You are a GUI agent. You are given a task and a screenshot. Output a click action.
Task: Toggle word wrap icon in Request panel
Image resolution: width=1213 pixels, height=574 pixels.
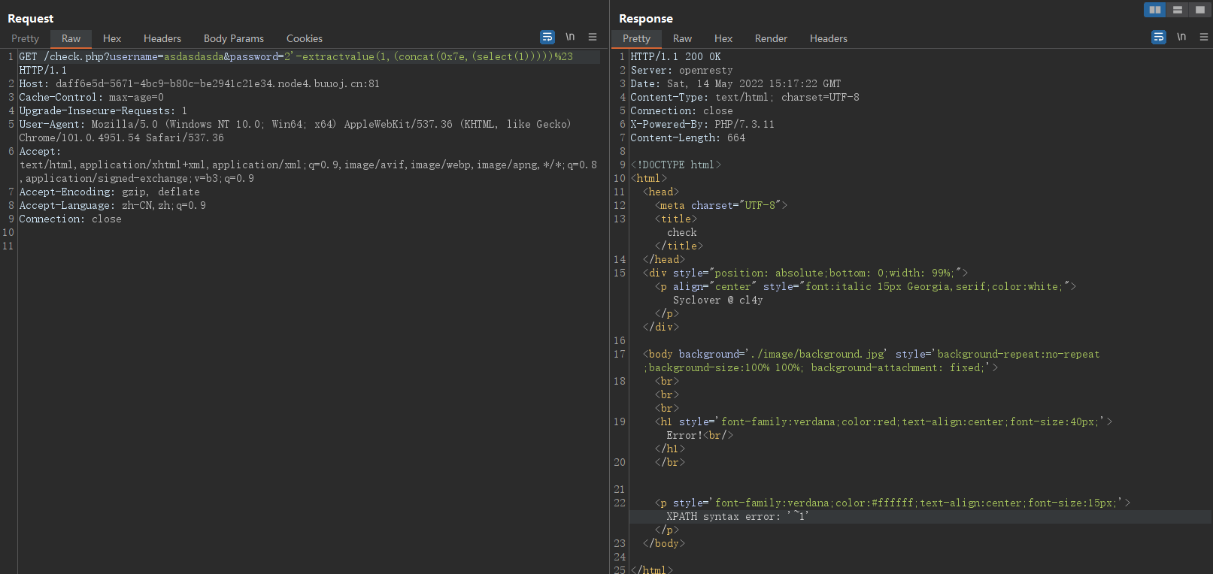(x=547, y=37)
